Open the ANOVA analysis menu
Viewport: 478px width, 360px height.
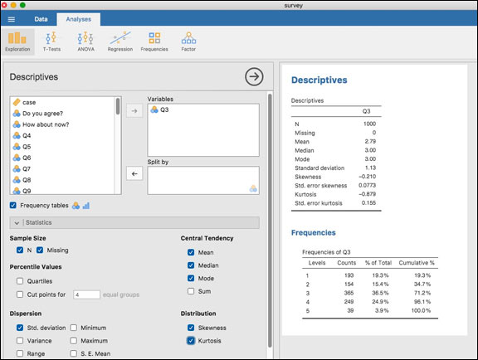[85, 41]
